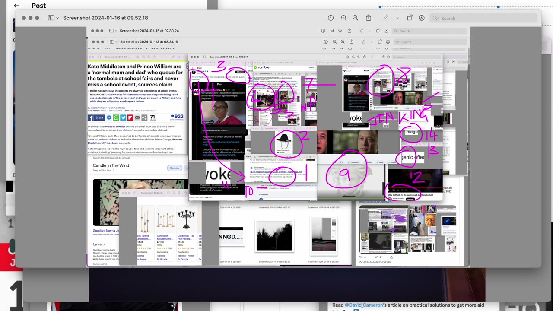Share article via Flipboard icon

click(130, 117)
